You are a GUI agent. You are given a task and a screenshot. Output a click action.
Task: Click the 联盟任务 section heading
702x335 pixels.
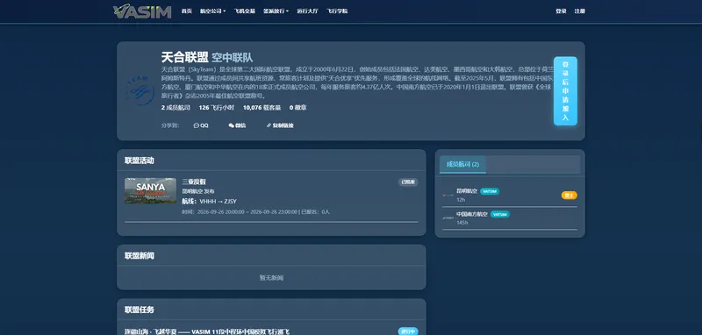pyautogui.click(x=140, y=310)
